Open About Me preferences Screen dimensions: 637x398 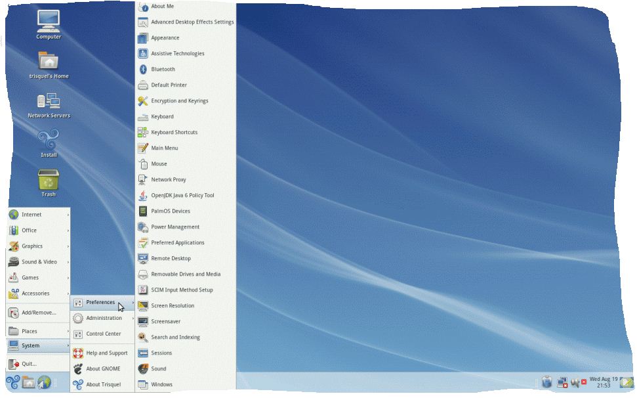pos(185,7)
